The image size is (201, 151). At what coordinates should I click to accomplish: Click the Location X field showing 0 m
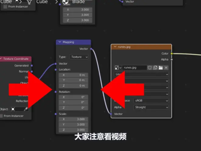pyautogui.click(x=73, y=75)
